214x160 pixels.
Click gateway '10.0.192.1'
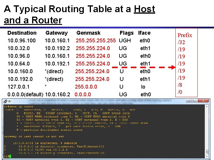57,64
